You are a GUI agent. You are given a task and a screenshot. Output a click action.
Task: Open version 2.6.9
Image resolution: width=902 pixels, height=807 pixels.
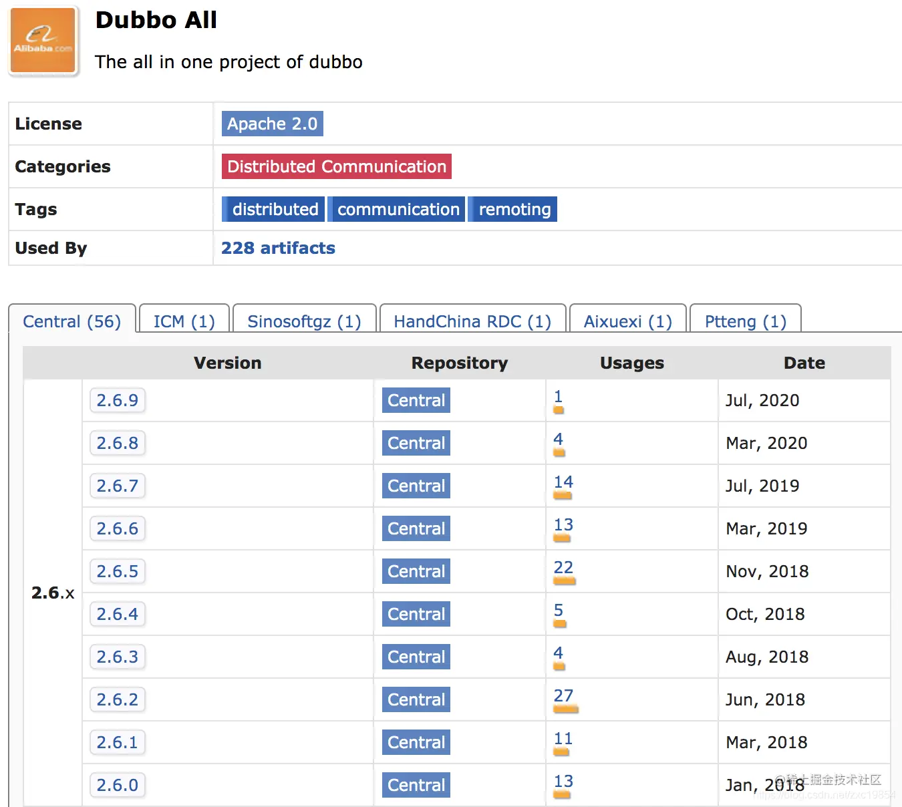pyautogui.click(x=118, y=400)
